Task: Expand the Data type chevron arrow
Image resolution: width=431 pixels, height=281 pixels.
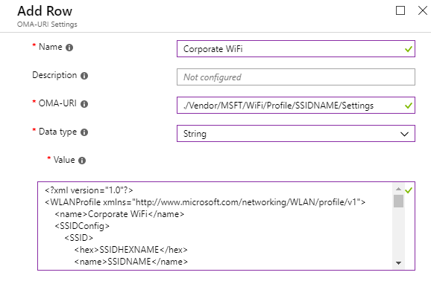Action: point(404,134)
